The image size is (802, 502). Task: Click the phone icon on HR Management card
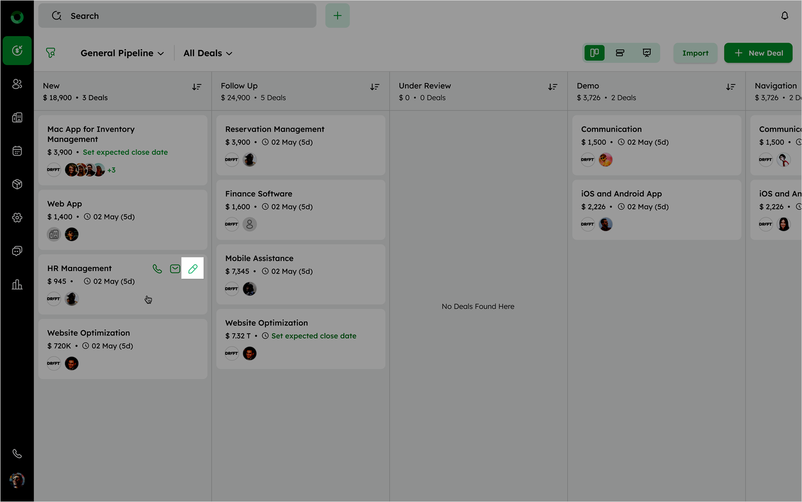tap(157, 269)
